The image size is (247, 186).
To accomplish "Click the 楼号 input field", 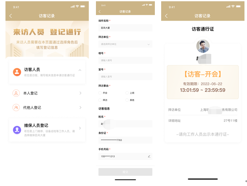I will tap(125, 60).
